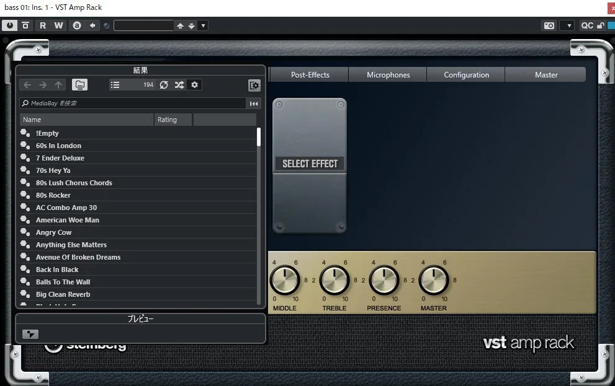Click SELECT EFFECT pedal slot
The height and width of the screenshot is (386, 615).
310,165
